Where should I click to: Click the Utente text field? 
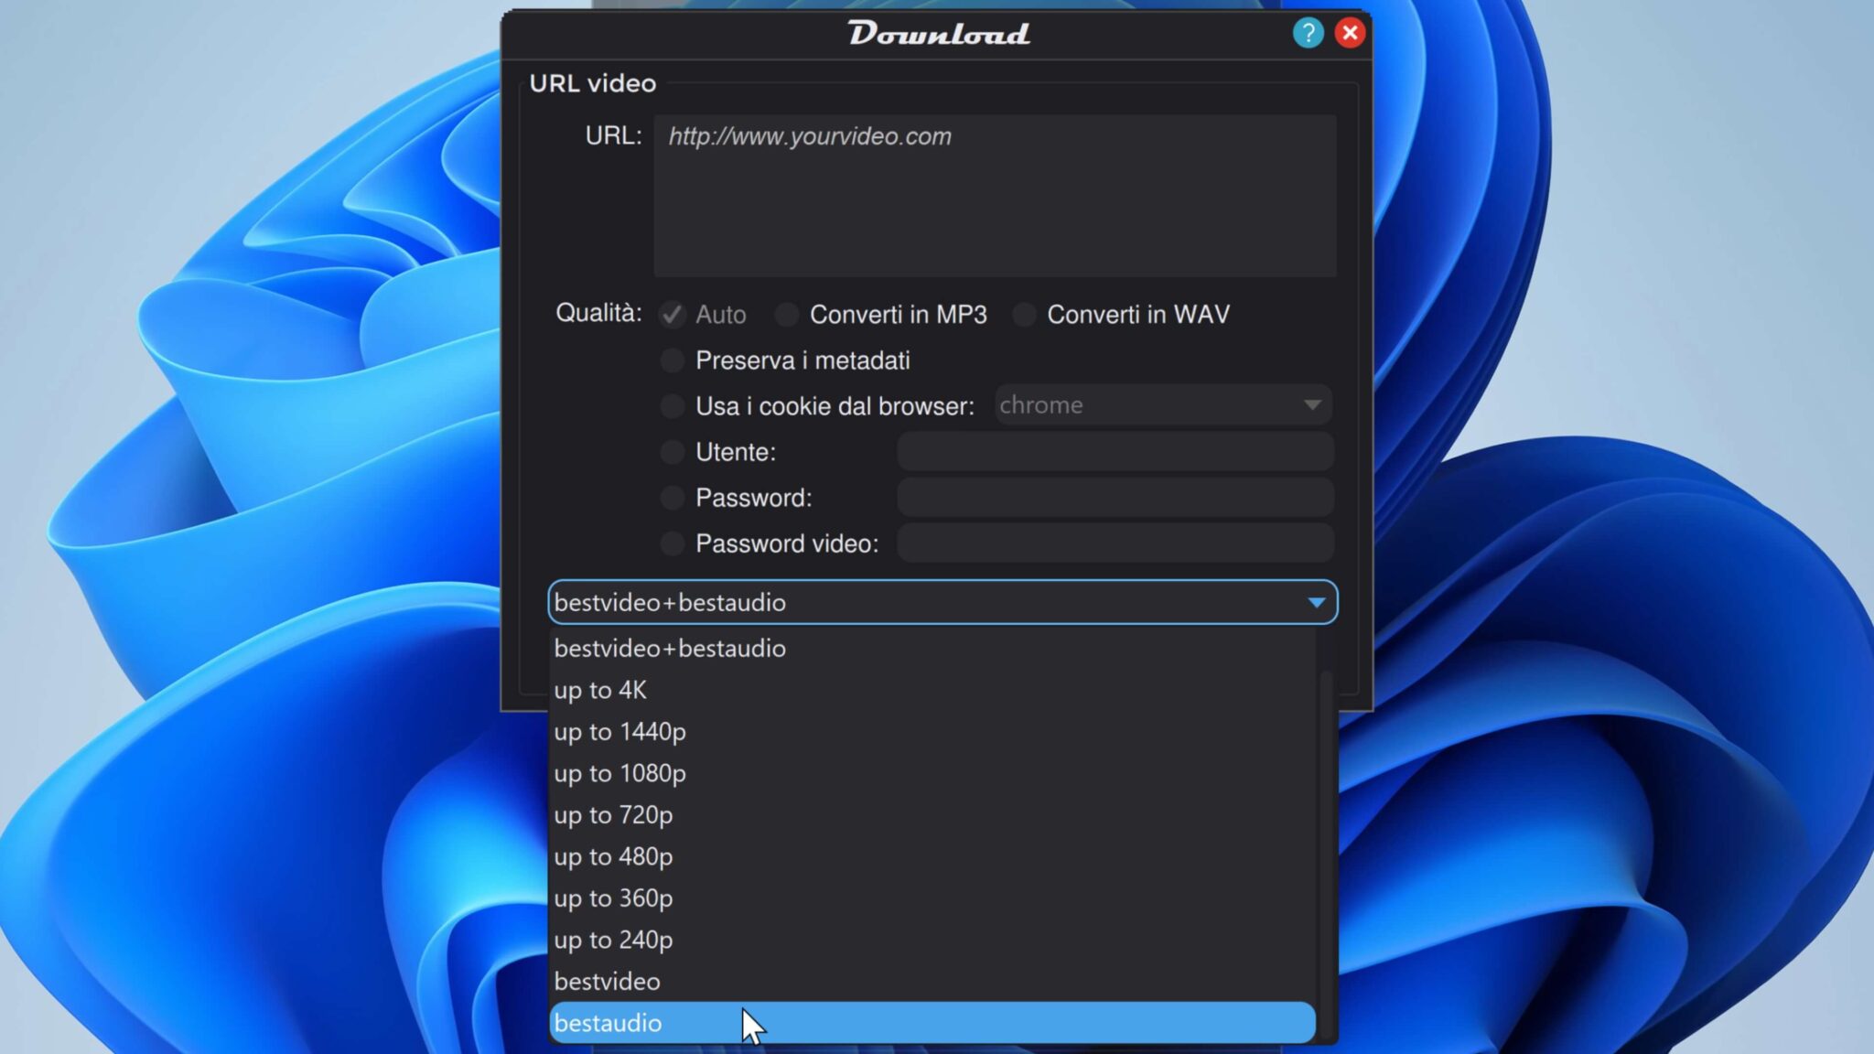1115,451
